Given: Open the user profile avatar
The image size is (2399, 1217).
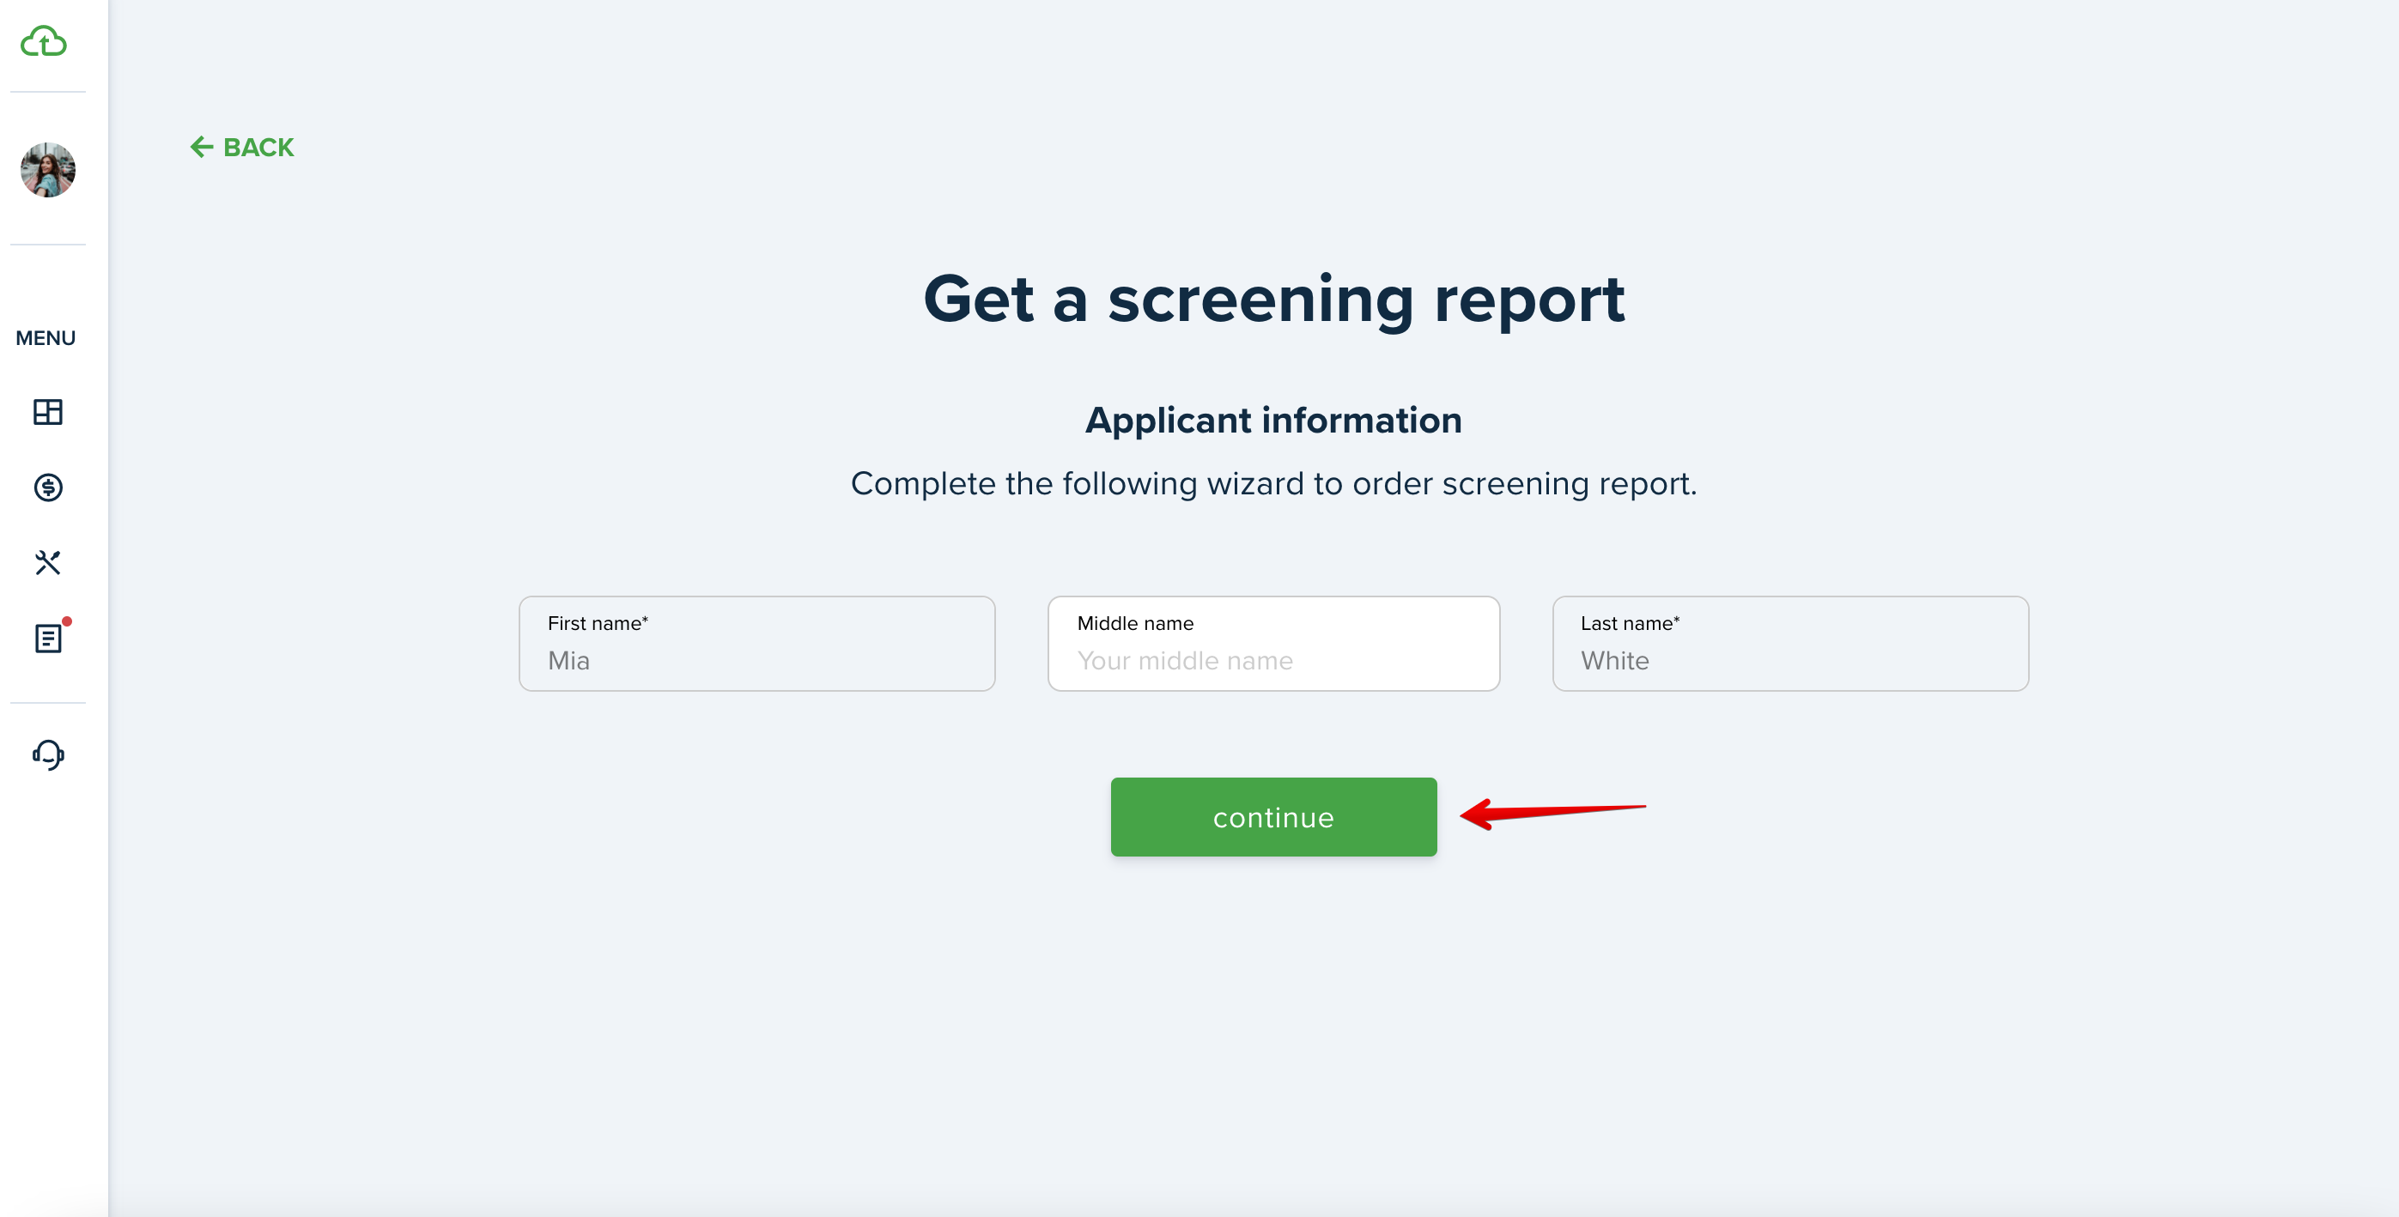Looking at the screenshot, I should point(47,169).
